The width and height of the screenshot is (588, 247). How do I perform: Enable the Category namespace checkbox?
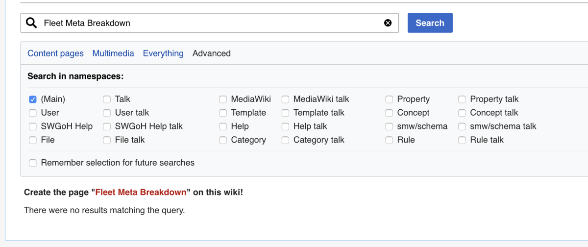(x=223, y=140)
